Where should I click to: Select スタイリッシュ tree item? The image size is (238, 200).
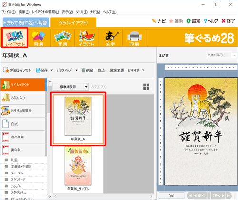point(19,192)
